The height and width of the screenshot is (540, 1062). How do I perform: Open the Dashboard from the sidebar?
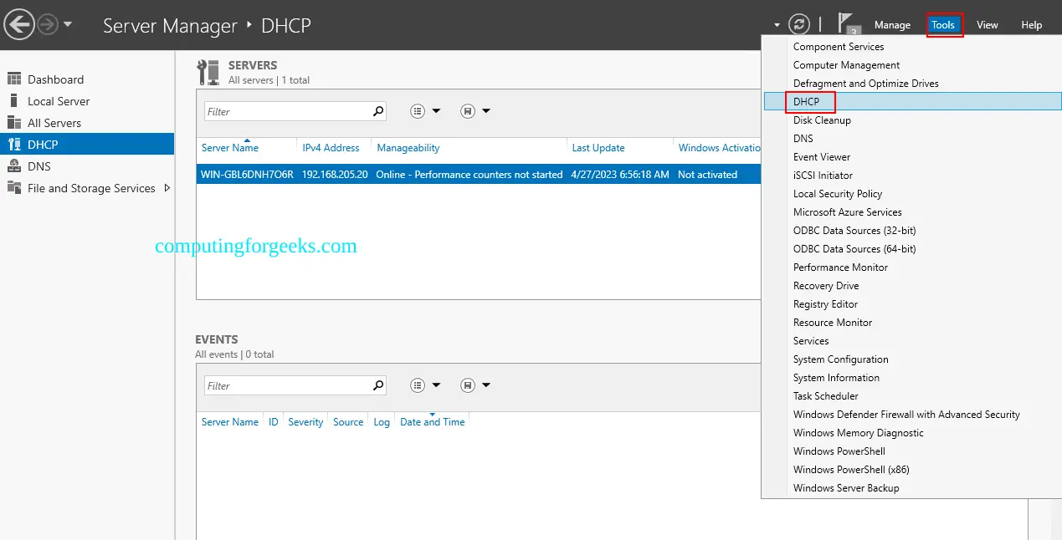[55, 79]
